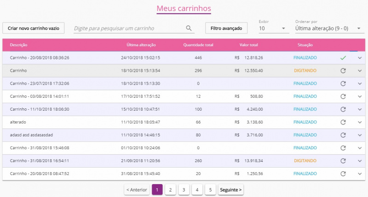
Task: Click Criar novo carrinho vazio button
Action: (x=33, y=28)
